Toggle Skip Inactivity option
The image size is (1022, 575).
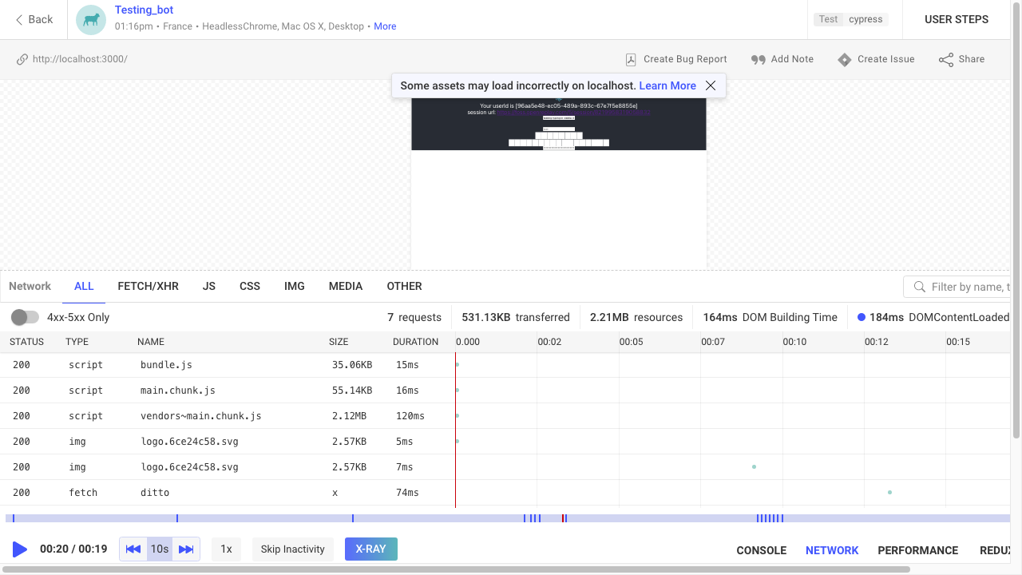(292, 549)
